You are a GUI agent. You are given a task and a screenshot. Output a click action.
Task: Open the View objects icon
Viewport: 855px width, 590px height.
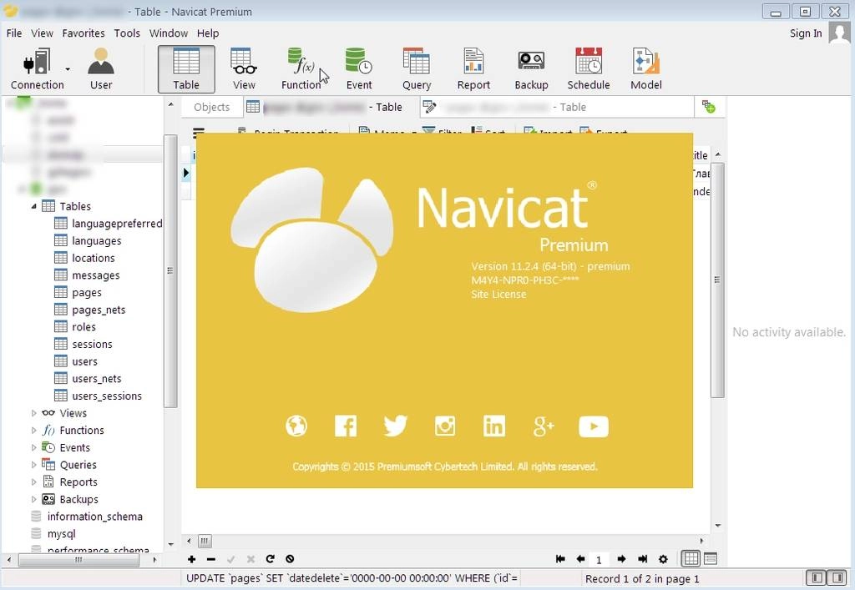244,68
